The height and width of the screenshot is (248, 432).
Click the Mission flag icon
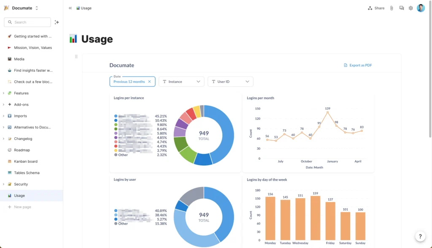(10, 47)
